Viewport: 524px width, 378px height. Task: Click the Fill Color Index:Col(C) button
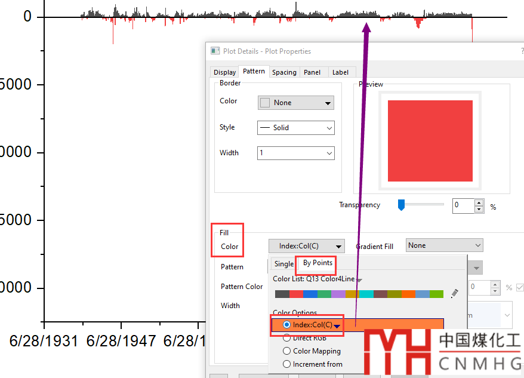306,246
